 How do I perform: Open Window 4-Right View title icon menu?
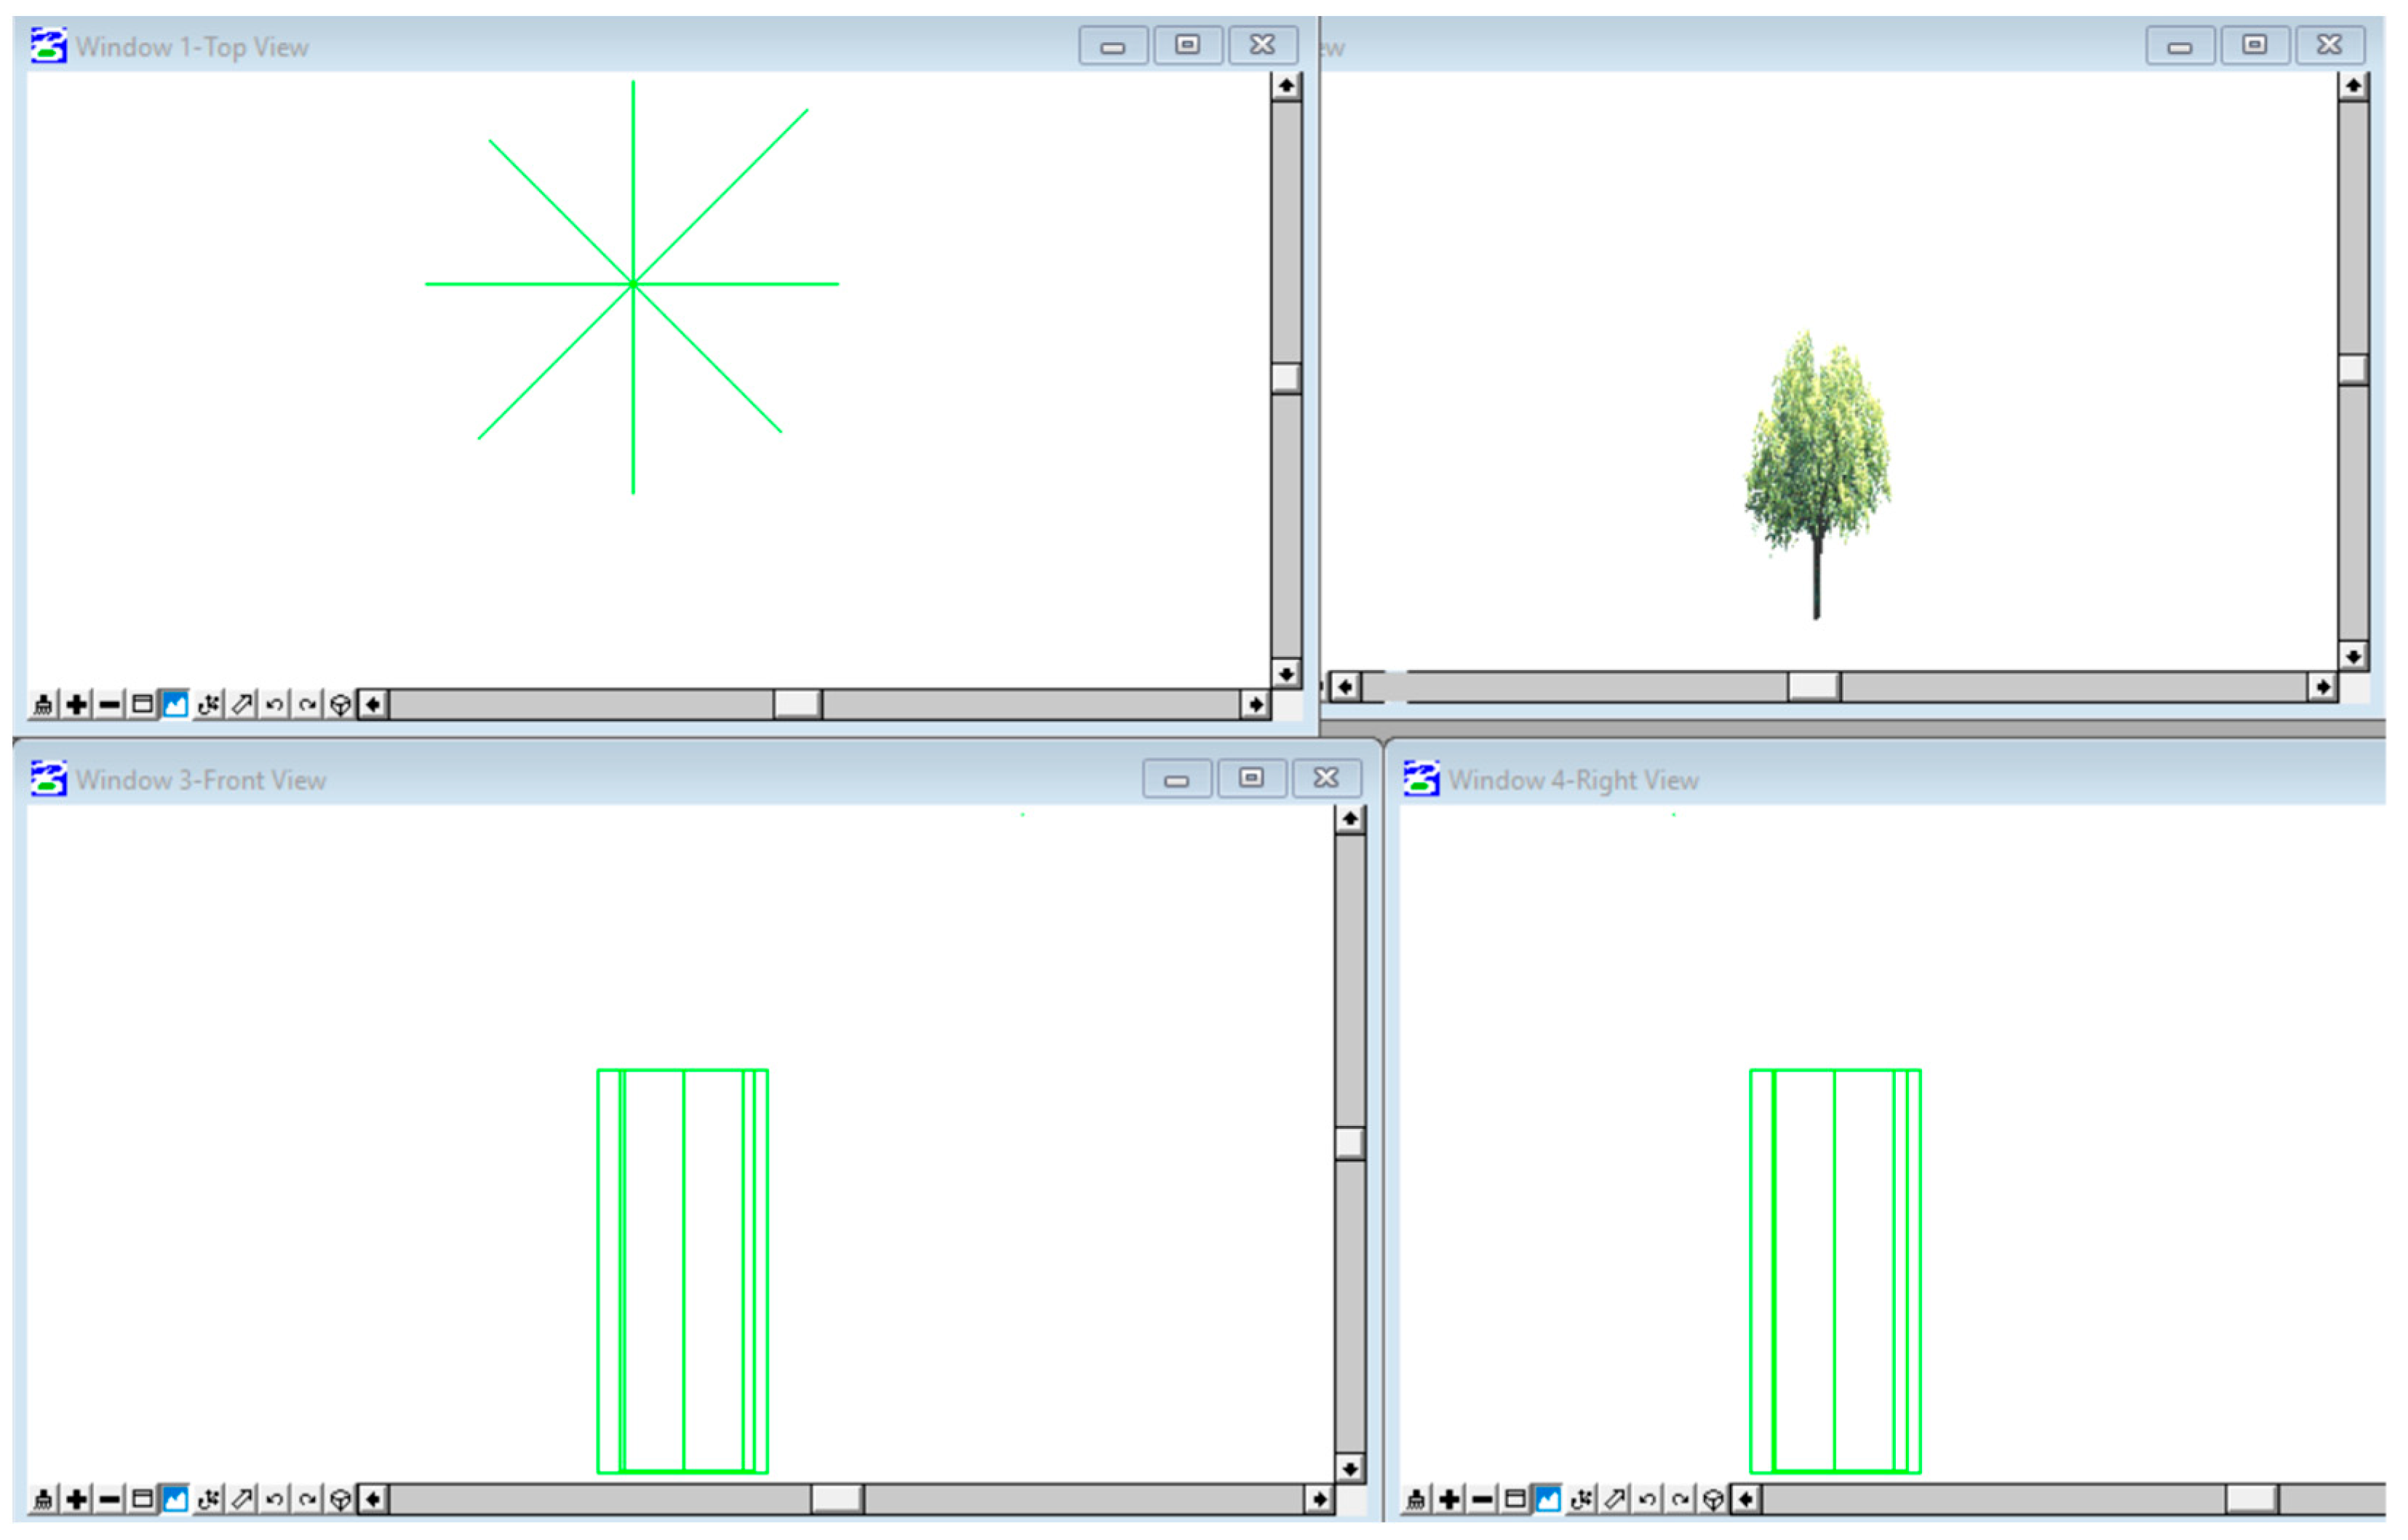[x=1421, y=779]
